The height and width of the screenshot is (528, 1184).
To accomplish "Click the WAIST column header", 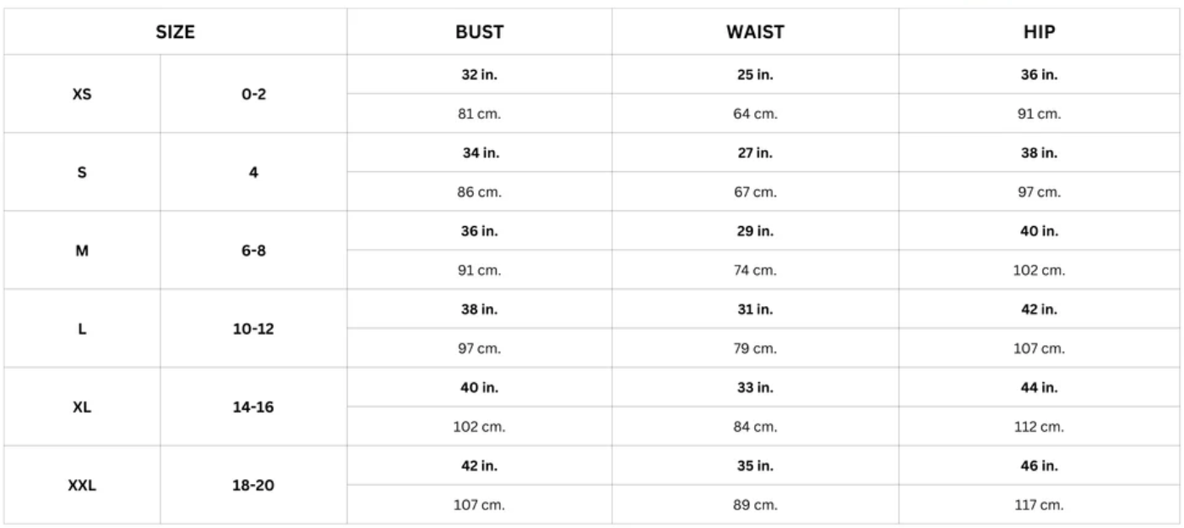I will point(755,32).
